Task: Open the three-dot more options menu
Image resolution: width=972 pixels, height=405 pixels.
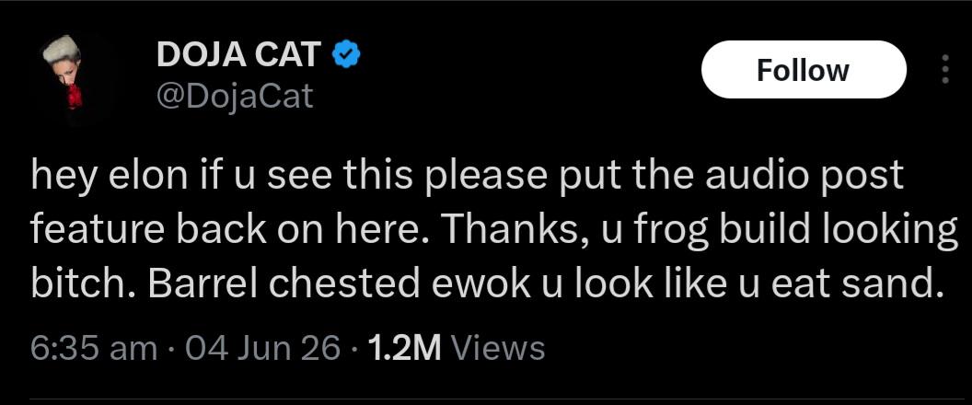Action: [944, 69]
